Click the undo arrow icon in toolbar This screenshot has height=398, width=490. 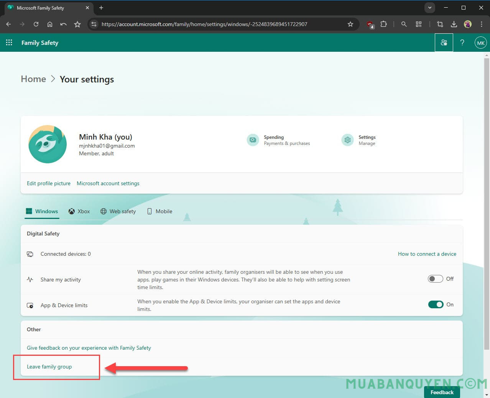coord(64,24)
